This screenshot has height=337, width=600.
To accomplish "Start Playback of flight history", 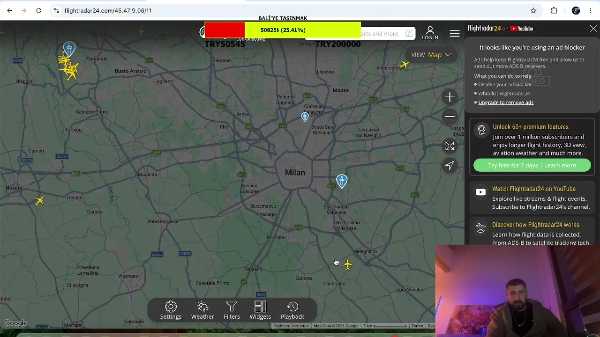I will coord(292,310).
